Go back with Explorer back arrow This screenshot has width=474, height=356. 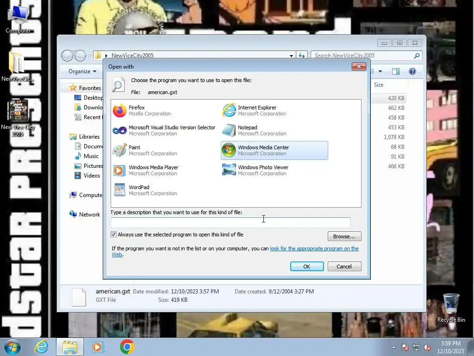pyautogui.click(x=67, y=56)
